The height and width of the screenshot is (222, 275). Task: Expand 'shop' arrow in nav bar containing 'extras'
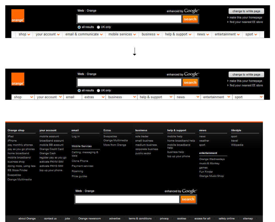[32, 97]
